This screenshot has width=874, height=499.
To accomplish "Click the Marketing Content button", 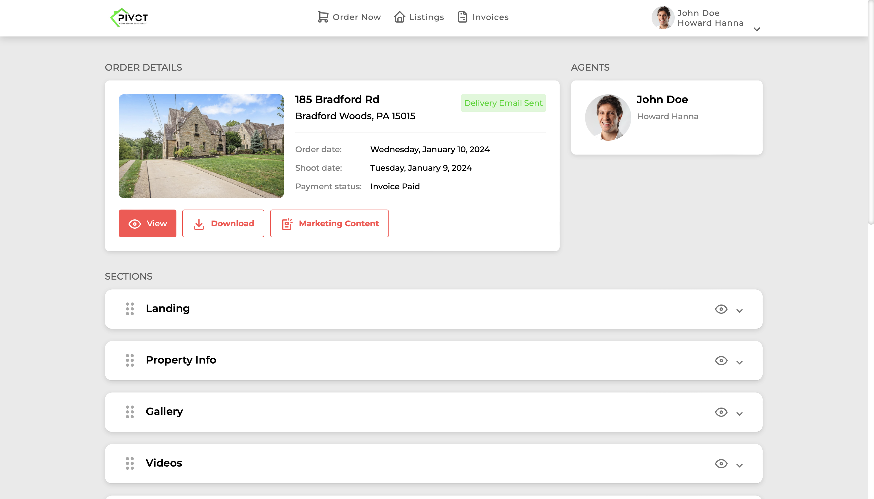I will pos(329,223).
